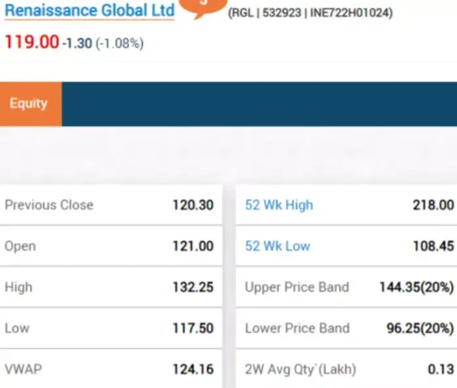
Task: Click the Upper Price Band value 144.35(20%)
Action: pyautogui.click(x=416, y=287)
